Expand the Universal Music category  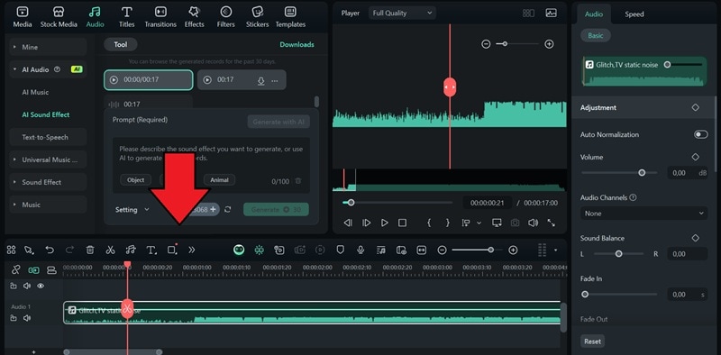tap(48, 159)
